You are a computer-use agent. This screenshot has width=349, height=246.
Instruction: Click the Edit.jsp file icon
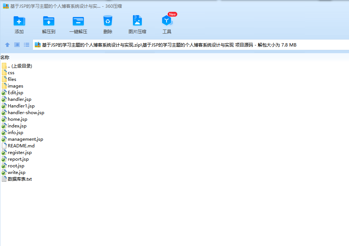[4, 93]
